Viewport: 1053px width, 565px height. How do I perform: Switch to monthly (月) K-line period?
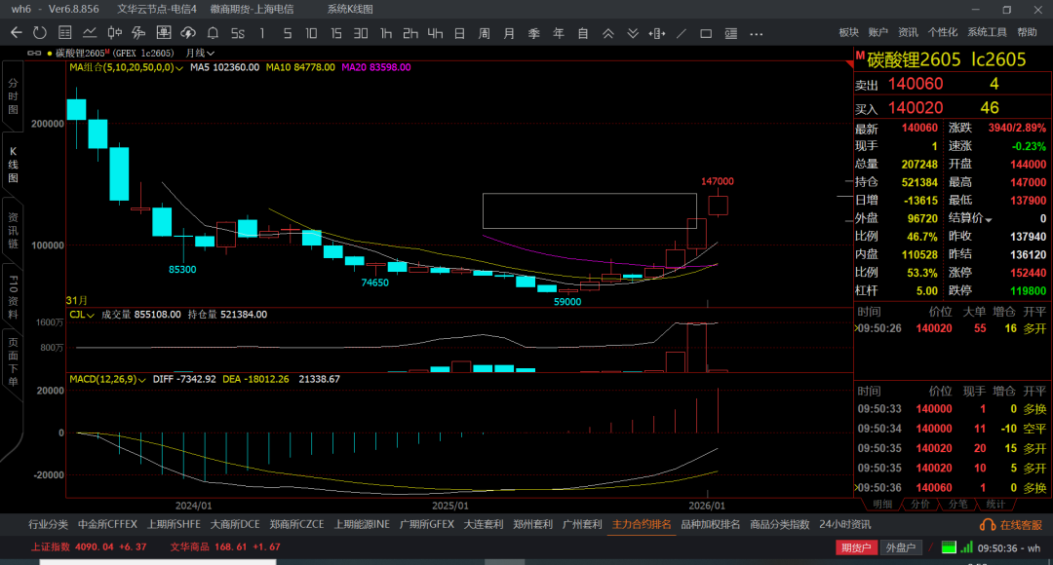click(x=509, y=33)
